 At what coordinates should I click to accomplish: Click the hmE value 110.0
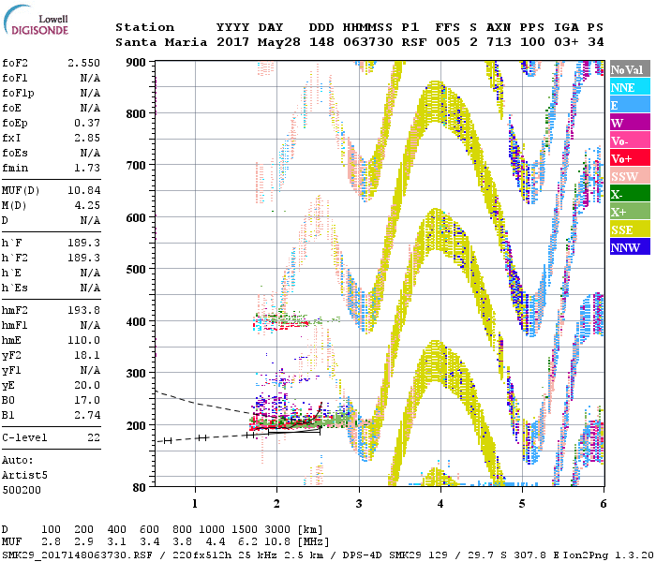coord(84,340)
